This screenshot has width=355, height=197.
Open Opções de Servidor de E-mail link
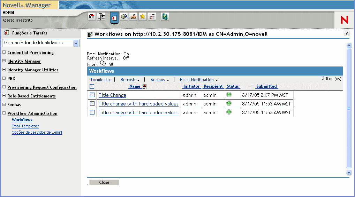pyautogui.click(x=37, y=132)
